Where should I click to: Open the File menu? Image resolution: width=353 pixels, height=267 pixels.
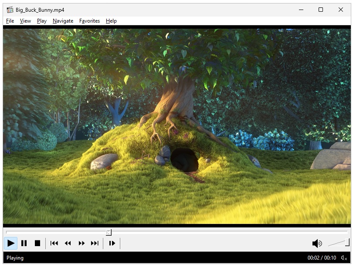(x=10, y=21)
